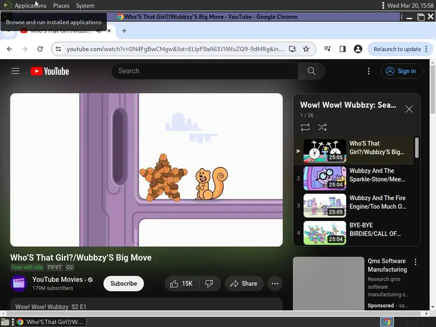Click the Free with ads label
436x327 pixels.
[x=27, y=267]
